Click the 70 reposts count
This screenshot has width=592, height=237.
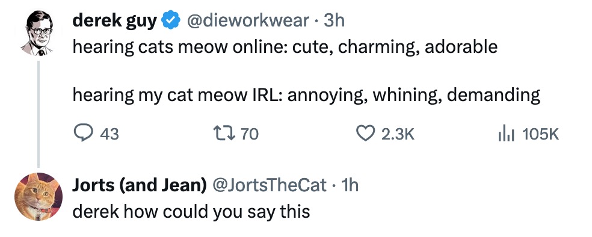point(250,134)
